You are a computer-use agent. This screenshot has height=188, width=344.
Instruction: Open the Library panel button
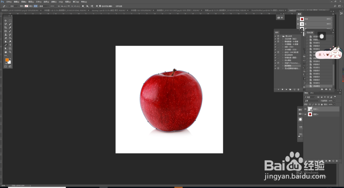coord(280,17)
